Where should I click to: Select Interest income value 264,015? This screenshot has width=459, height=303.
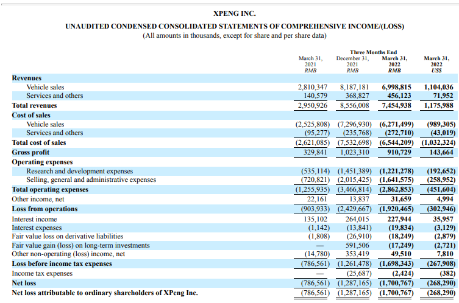tap(357, 220)
